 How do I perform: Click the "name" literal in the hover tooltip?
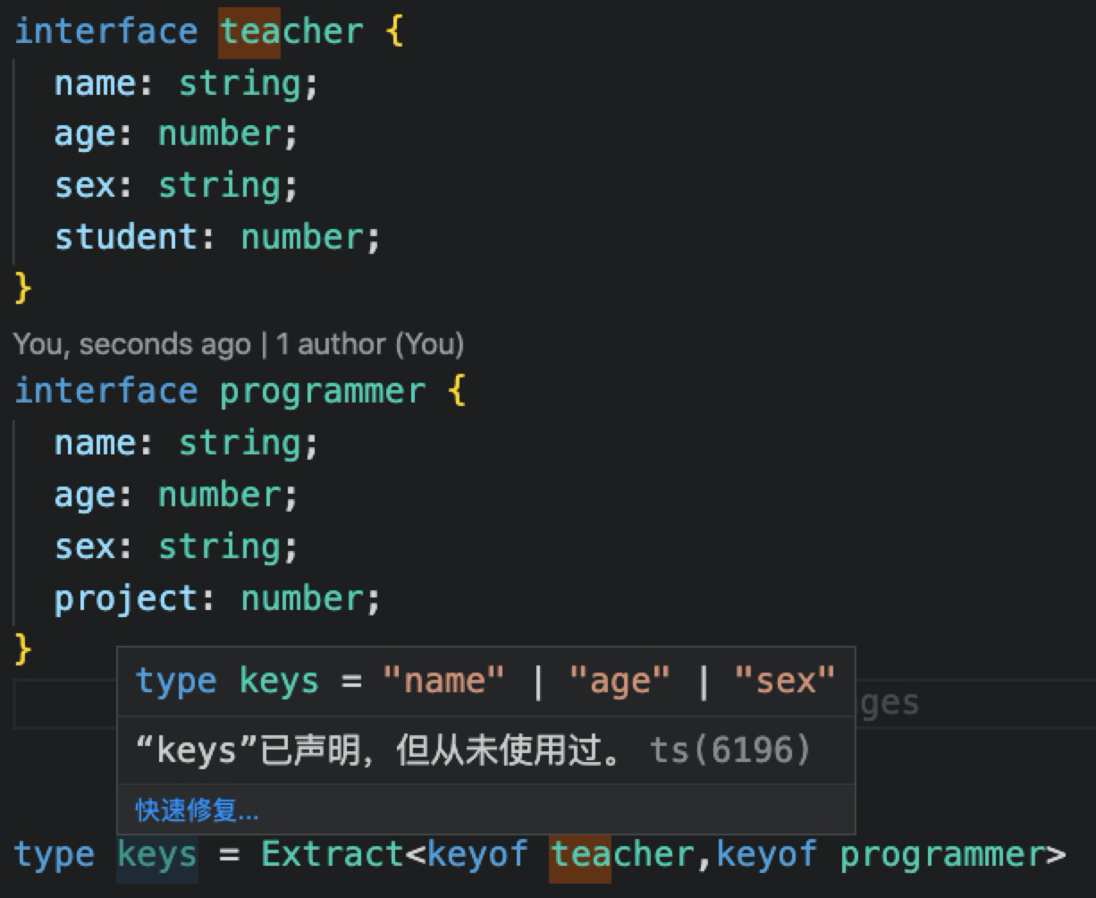[x=443, y=681]
